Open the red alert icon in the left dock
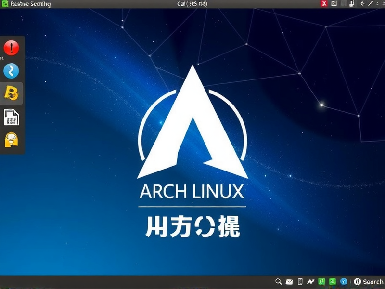385x289 pixels. click(11, 48)
